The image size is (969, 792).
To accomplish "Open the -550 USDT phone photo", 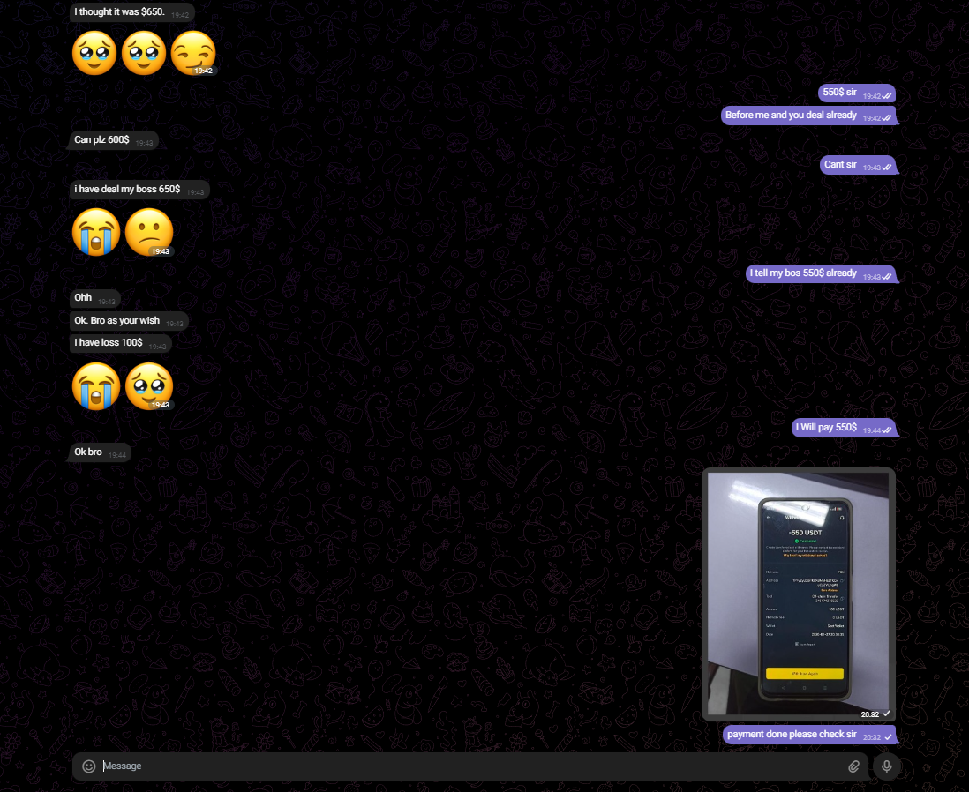I will [x=799, y=591].
